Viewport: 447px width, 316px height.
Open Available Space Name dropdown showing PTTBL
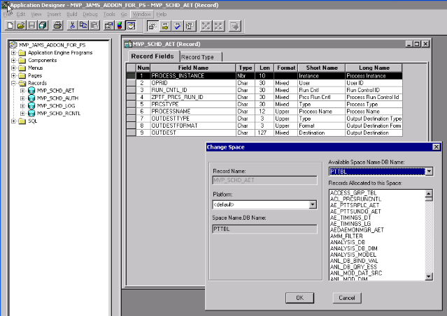pyautogui.click(x=428, y=171)
